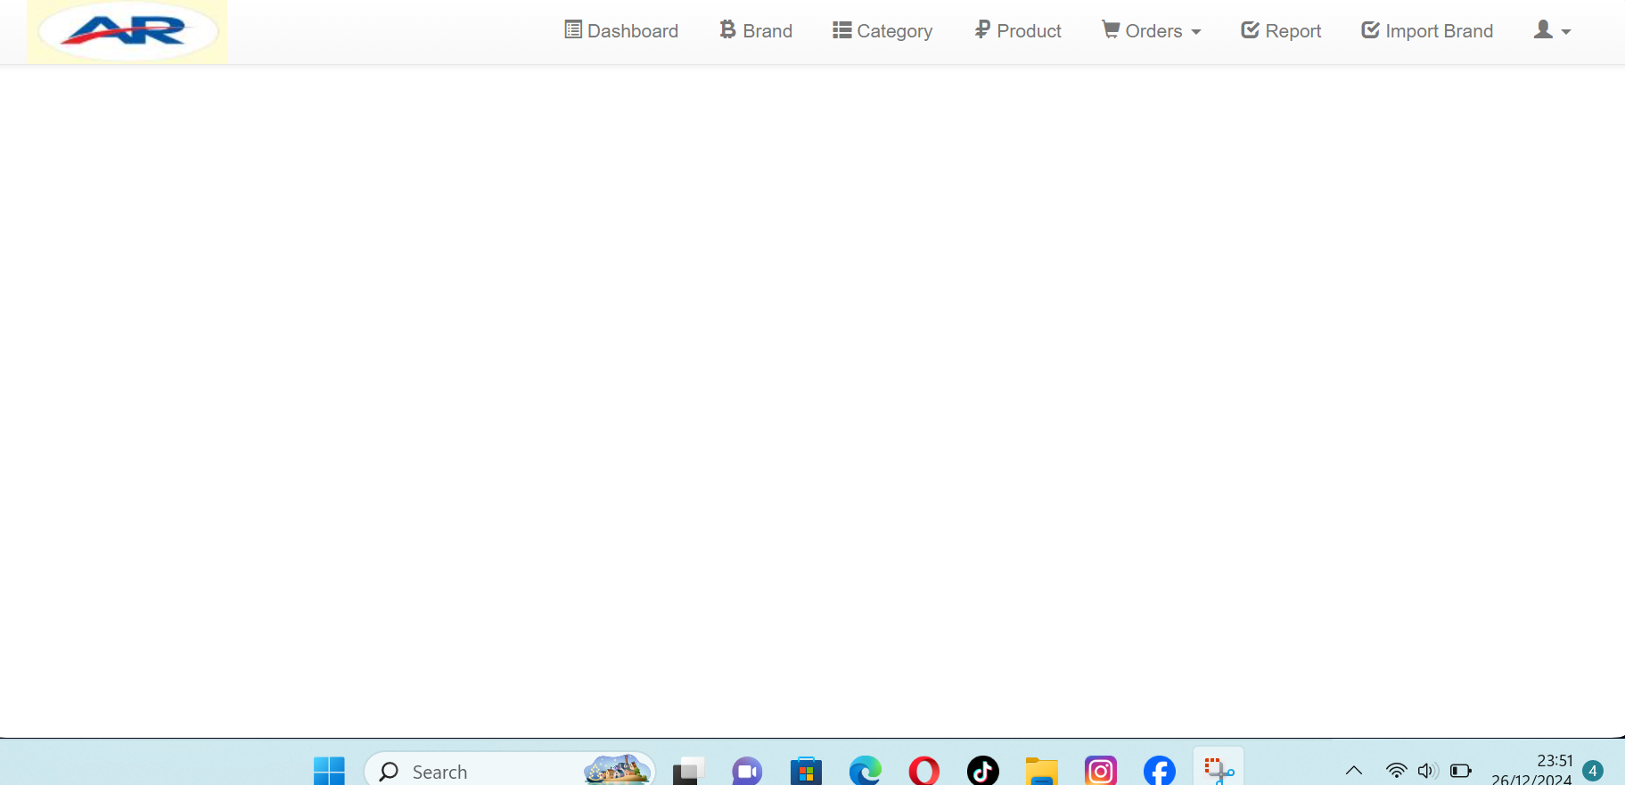Image resolution: width=1625 pixels, height=785 pixels.
Task: Open TikTok from the taskbar
Action: (x=982, y=771)
